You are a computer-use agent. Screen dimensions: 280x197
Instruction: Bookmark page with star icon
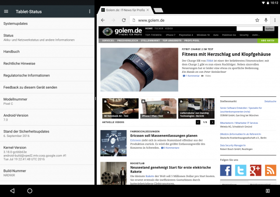[257, 20]
